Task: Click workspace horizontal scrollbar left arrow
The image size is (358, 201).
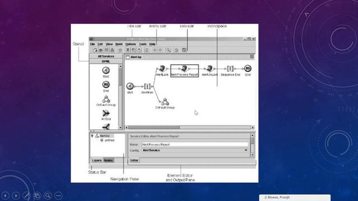Action: [126, 127]
